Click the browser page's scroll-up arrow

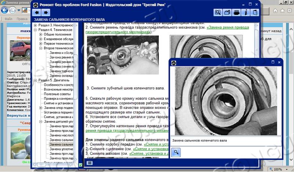click(291, 29)
